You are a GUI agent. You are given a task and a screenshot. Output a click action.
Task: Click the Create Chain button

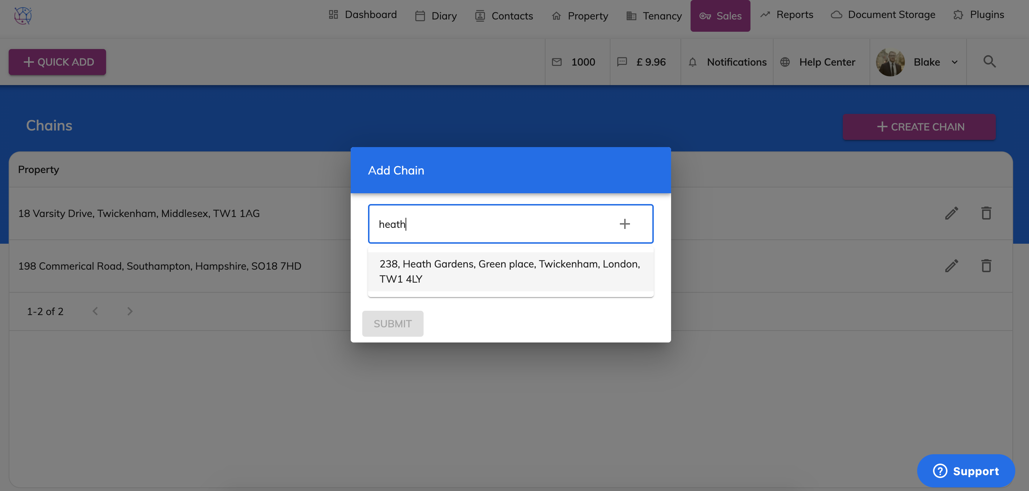tap(919, 127)
